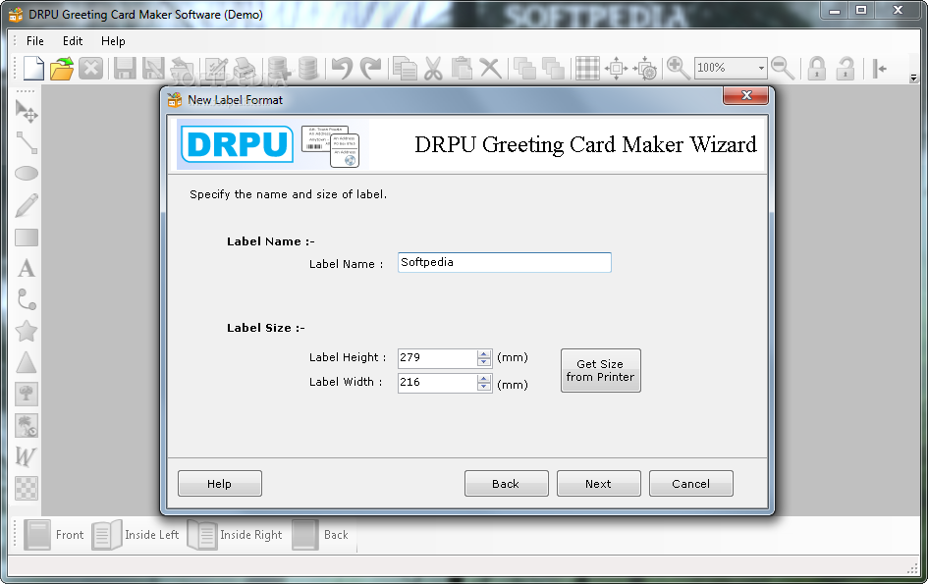928x584 pixels.
Task: Click the wizard Help button
Action: click(220, 484)
